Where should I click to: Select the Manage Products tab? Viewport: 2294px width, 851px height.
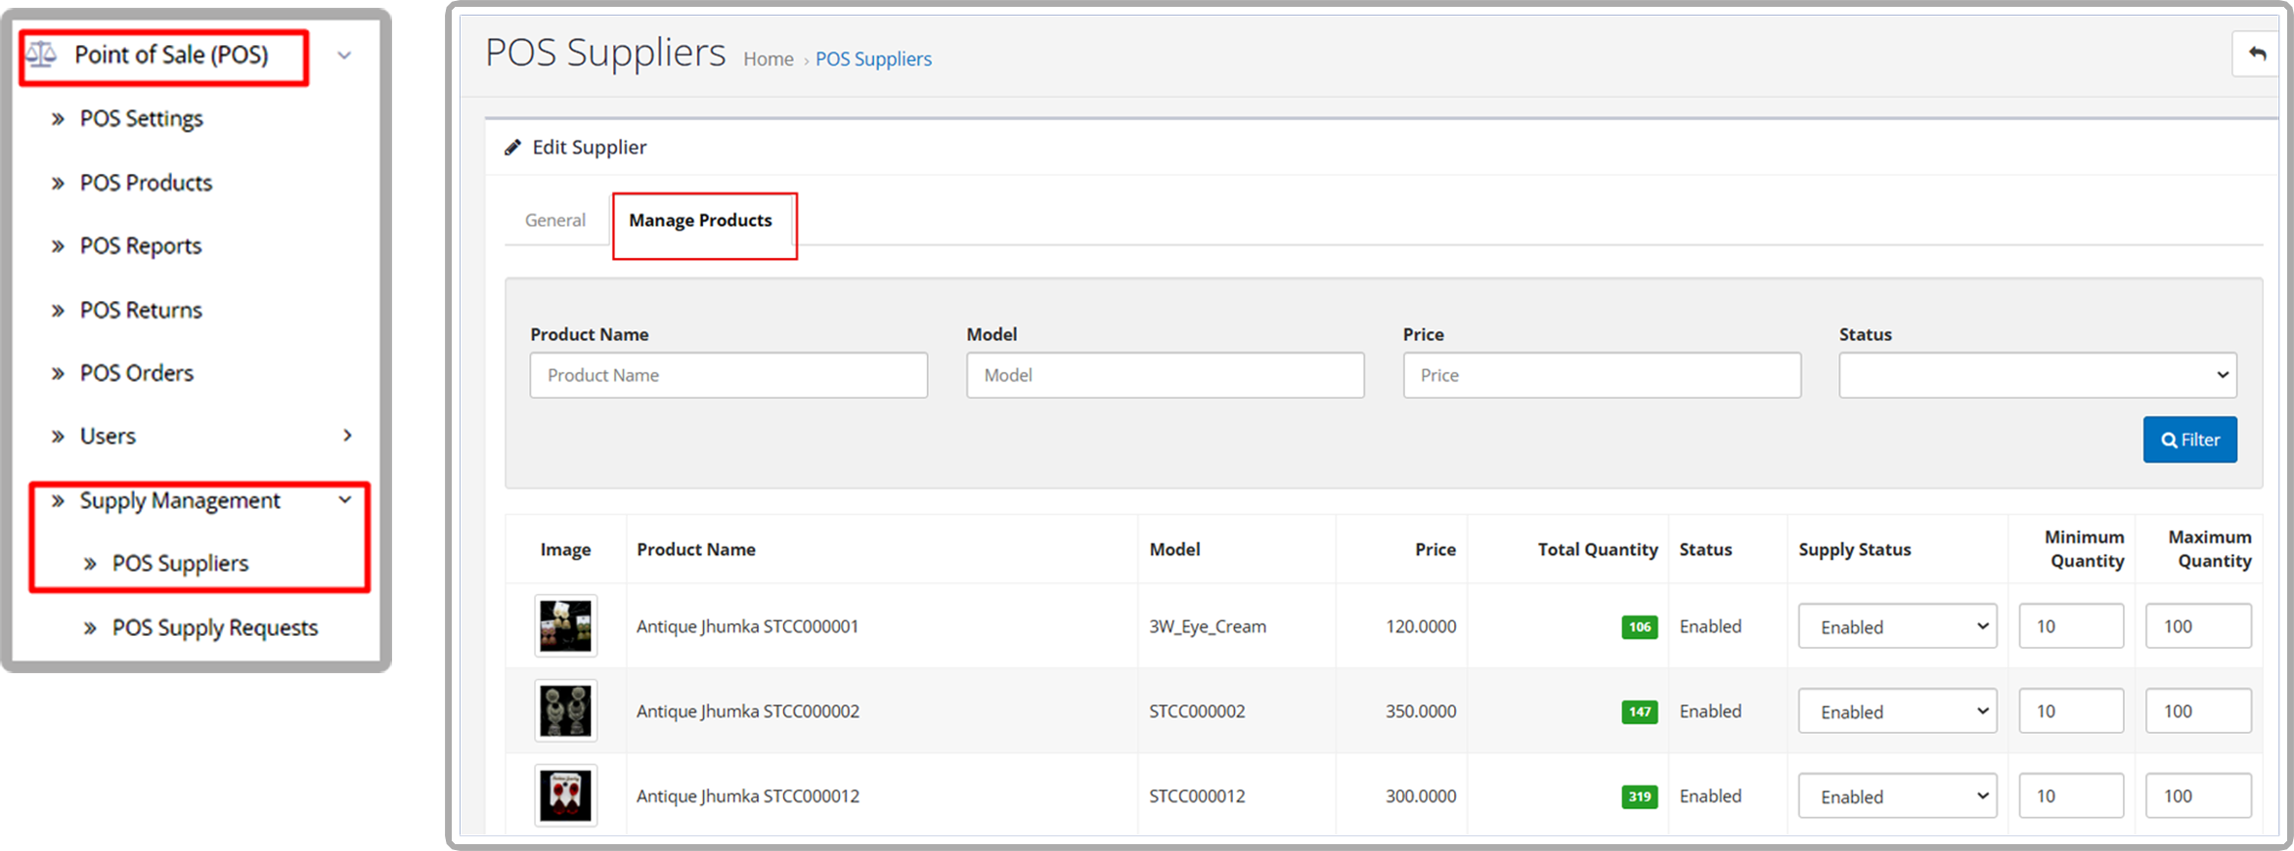[700, 220]
